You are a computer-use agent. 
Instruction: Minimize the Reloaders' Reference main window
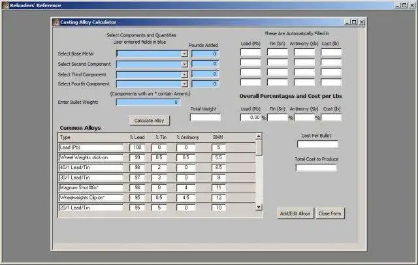coord(398,5)
